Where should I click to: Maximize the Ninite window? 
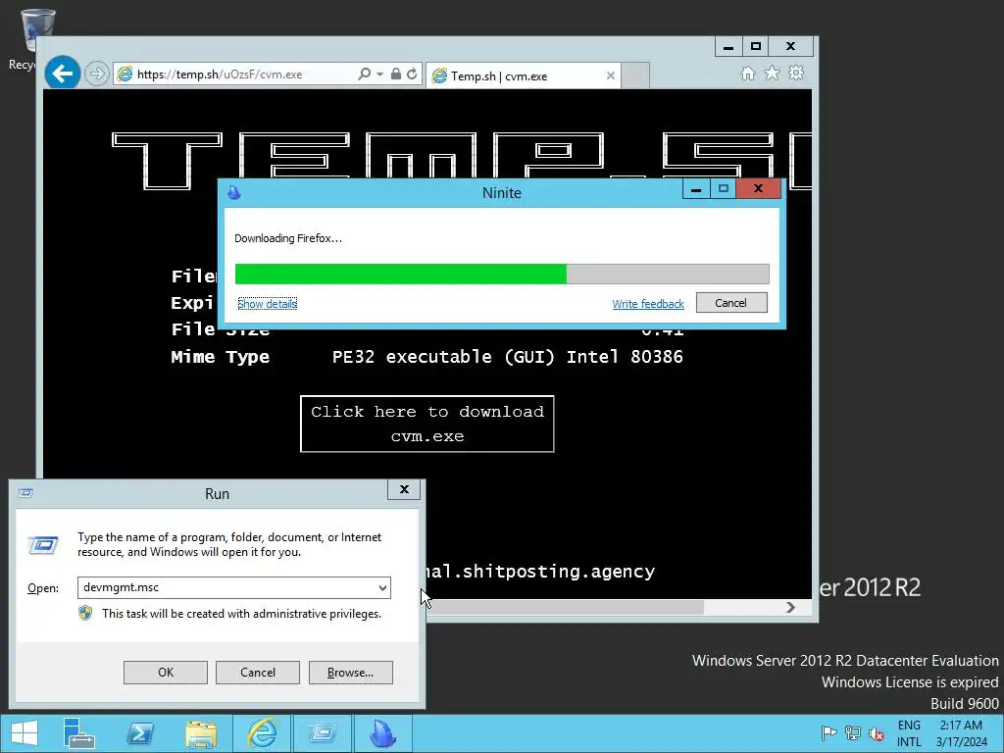[x=723, y=189]
